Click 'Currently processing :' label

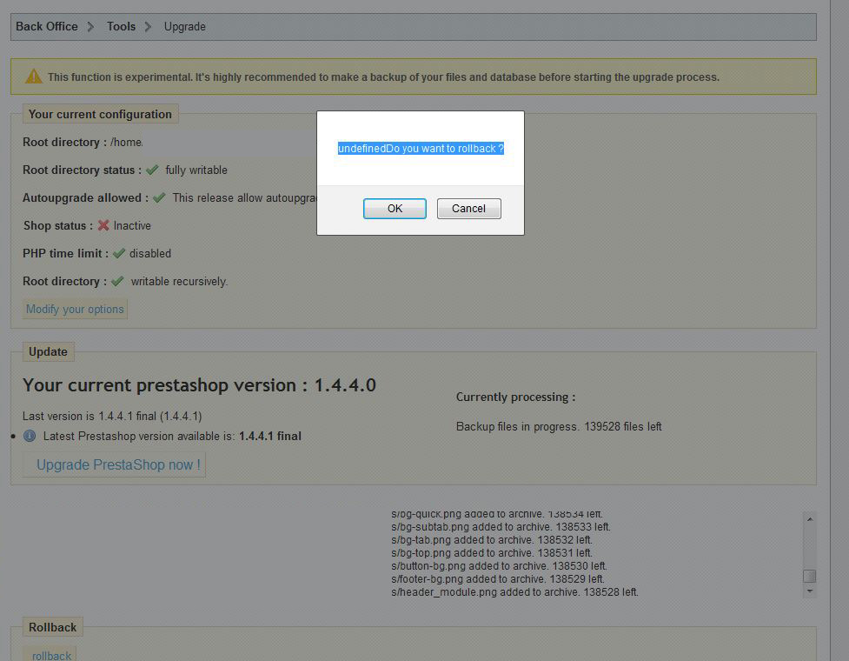[x=515, y=397]
